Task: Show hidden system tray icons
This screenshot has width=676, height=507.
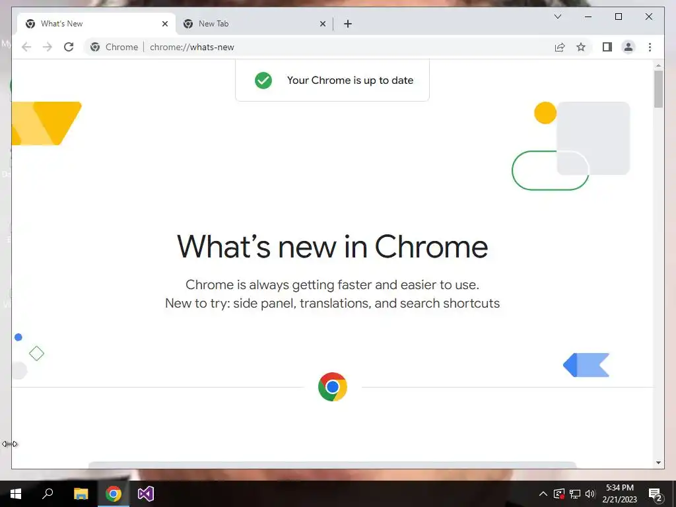Action: [x=543, y=494]
